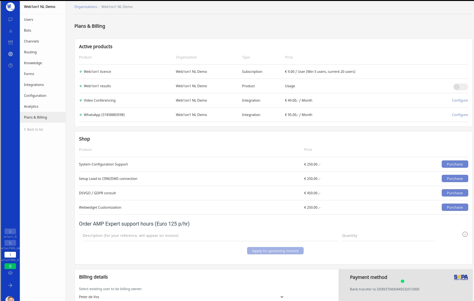This screenshot has width=474, height=301.
Task: Open the Integrations menu item
Action: 43,85
